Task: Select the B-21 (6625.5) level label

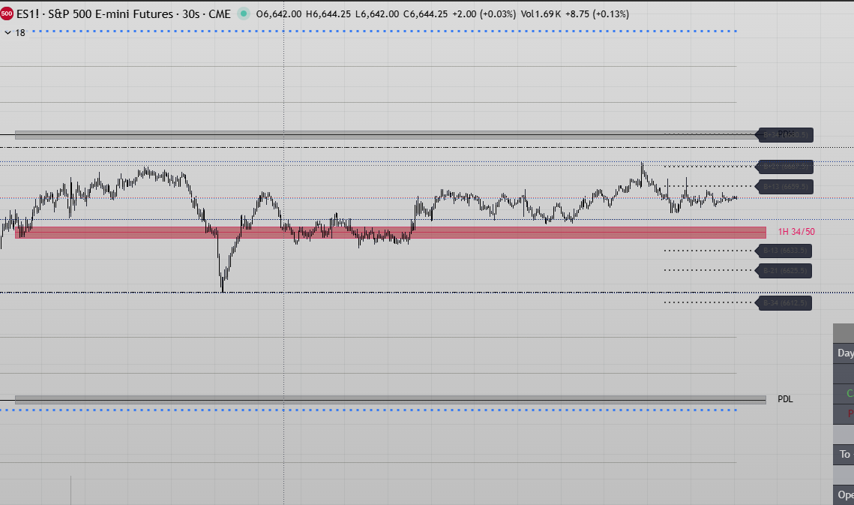Action: 784,270
